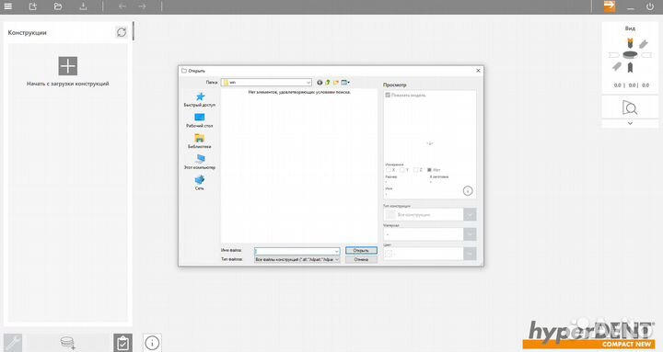Click the power exit icon
Image resolution: width=663 pixels, height=352 pixels.
point(650,6)
